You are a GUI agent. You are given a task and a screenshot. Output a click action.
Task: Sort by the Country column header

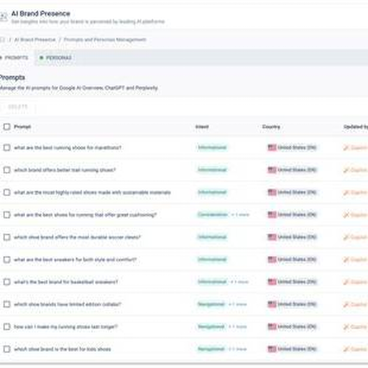(x=271, y=126)
